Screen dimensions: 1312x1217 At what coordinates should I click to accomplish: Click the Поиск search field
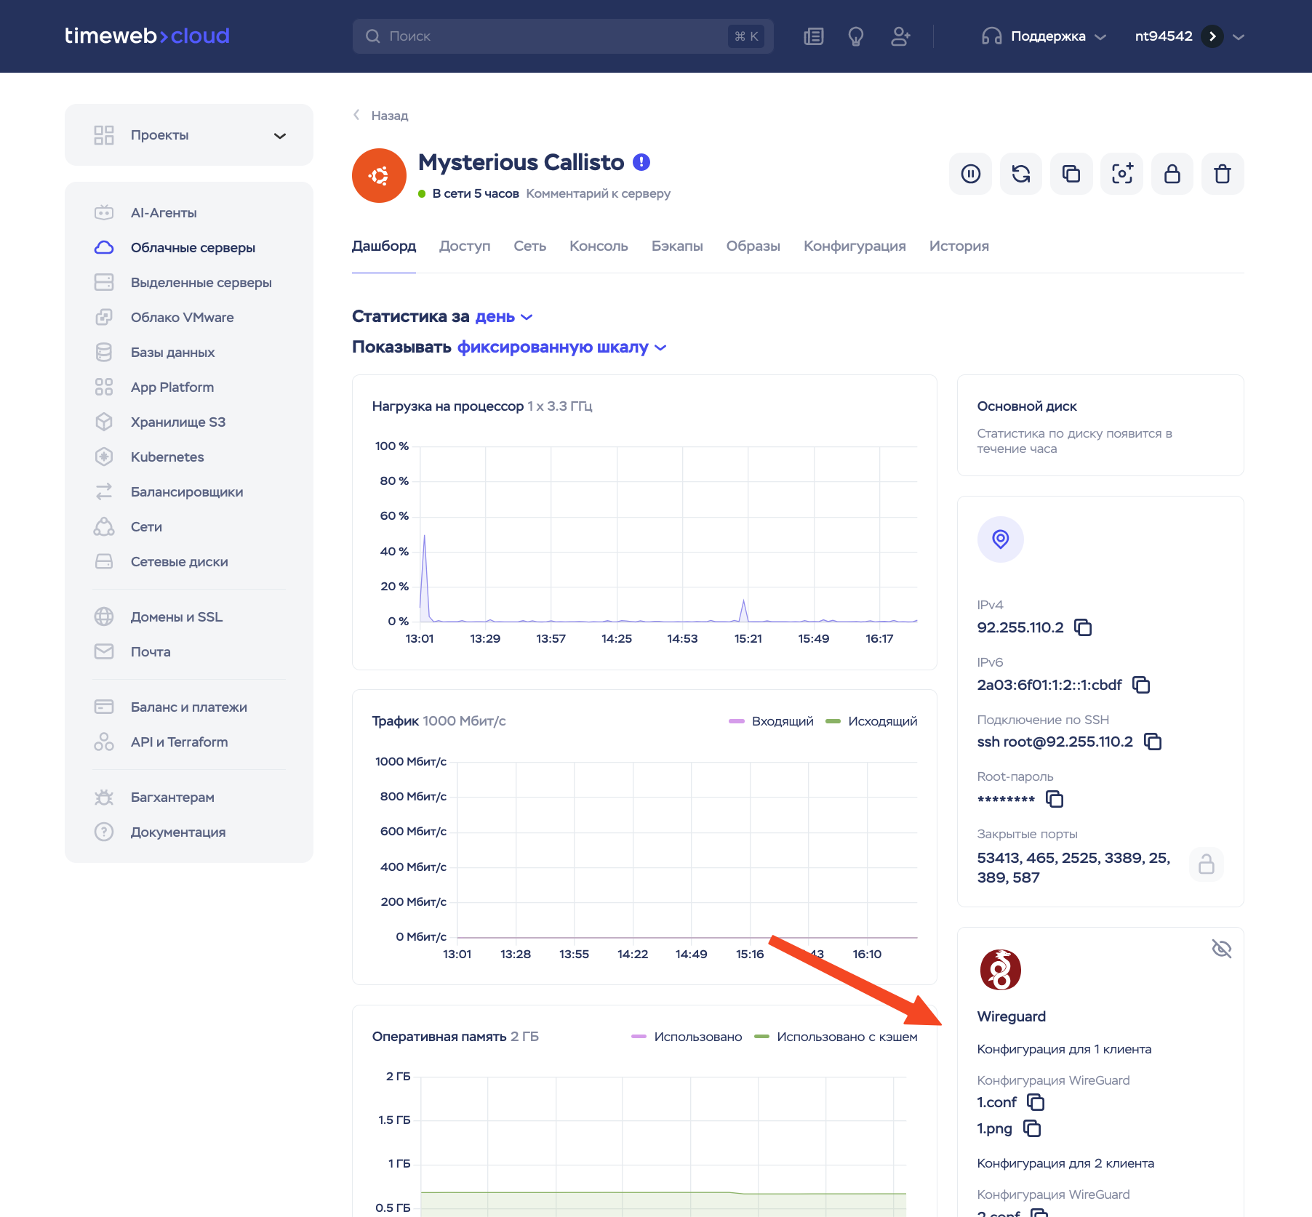553,36
